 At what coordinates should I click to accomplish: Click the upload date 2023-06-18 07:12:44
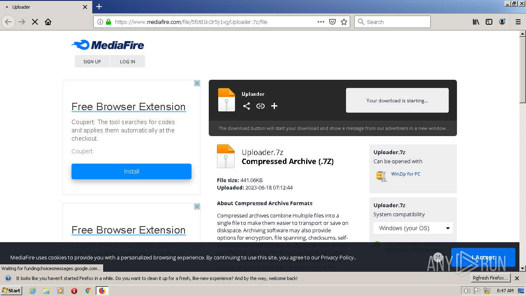tap(269, 187)
